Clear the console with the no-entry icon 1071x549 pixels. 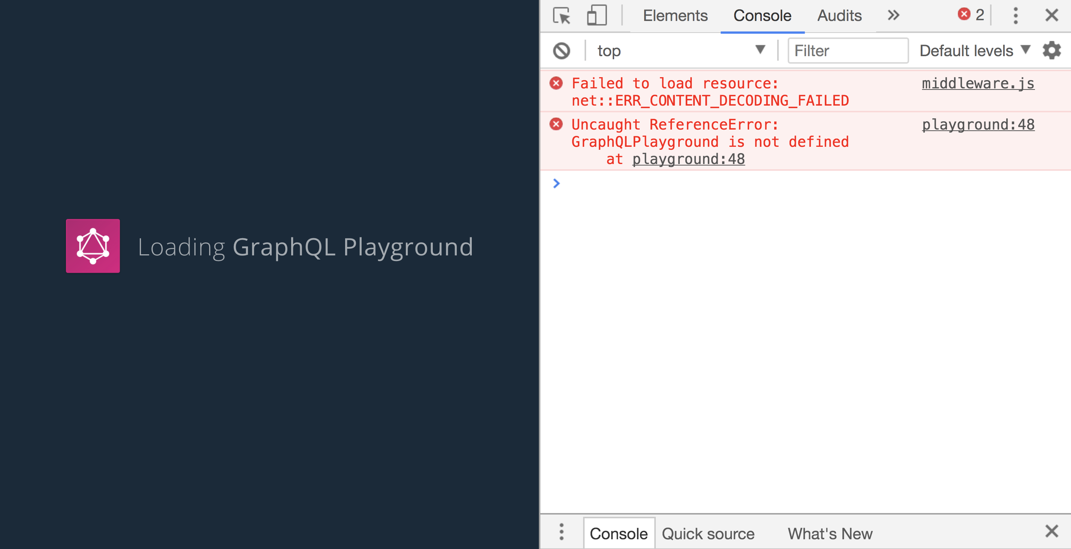point(562,50)
